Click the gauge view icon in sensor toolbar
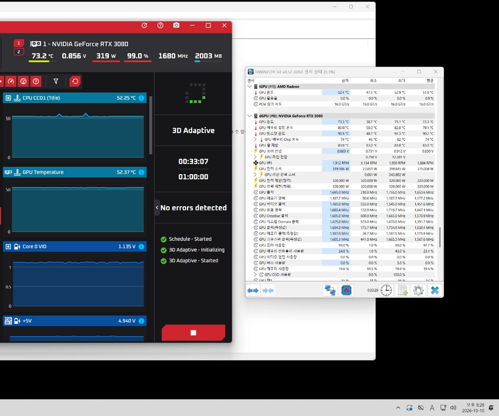This screenshot has height=416, width=499. click(x=11, y=82)
